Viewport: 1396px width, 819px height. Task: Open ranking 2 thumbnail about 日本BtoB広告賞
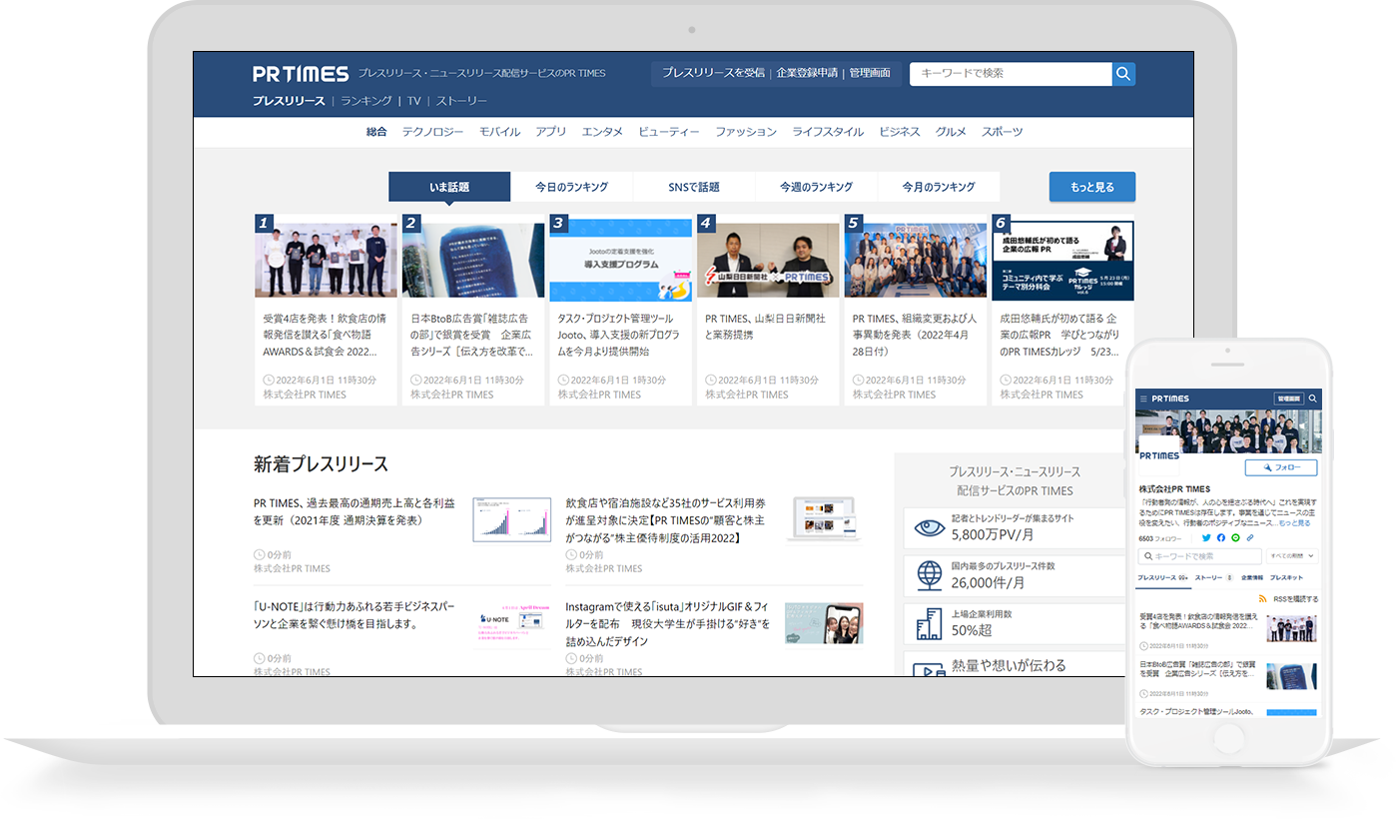tap(473, 260)
